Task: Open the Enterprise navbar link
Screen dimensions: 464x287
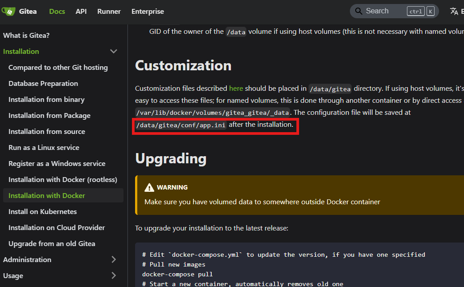Action: coord(148,12)
